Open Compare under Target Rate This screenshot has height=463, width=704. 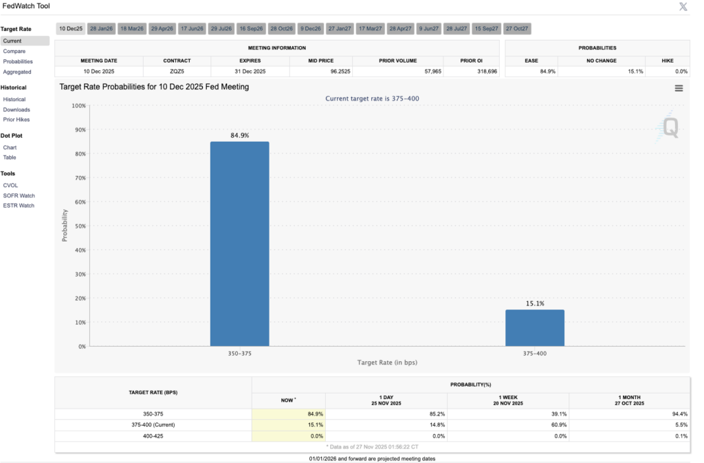click(x=14, y=52)
